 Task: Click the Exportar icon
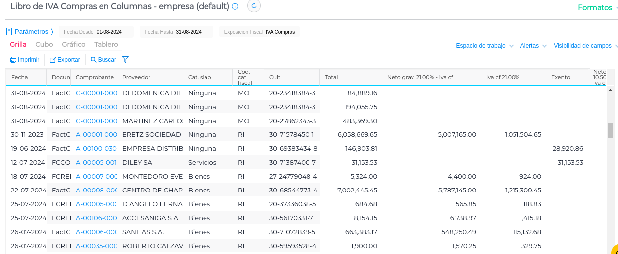(x=53, y=60)
